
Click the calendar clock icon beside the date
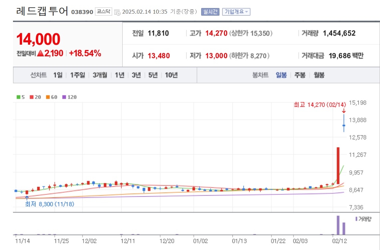[x=117, y=12]
